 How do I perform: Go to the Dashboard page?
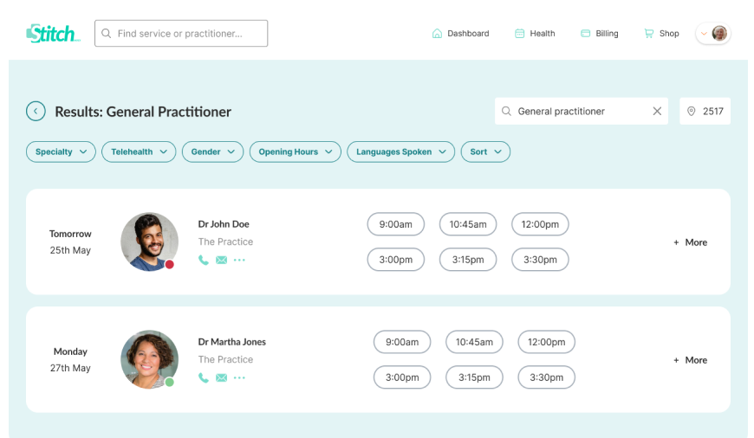click(460, 34)
